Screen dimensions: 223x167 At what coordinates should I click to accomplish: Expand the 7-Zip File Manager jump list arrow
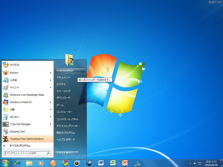pyautogui.click(x=50, y=124)
